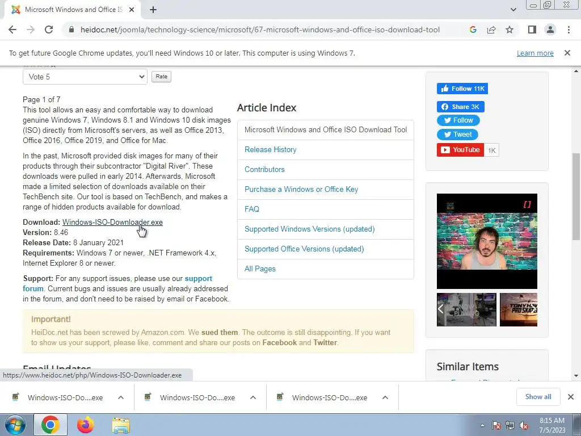Open Windows Explorer from the taskbar
The width and height of the screenshot is (581, 436).
121,425
